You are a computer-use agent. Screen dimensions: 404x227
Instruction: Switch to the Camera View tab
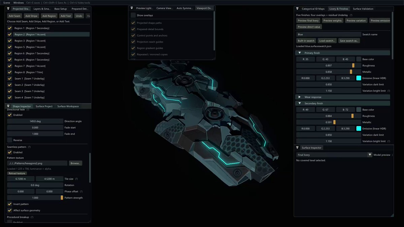[x=165, y=8]
